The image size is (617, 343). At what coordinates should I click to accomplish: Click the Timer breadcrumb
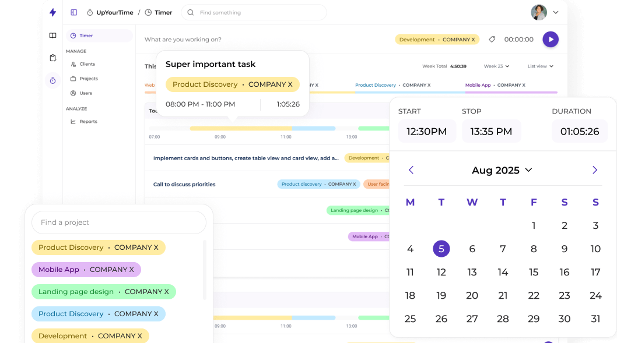[x=159, y=13]
